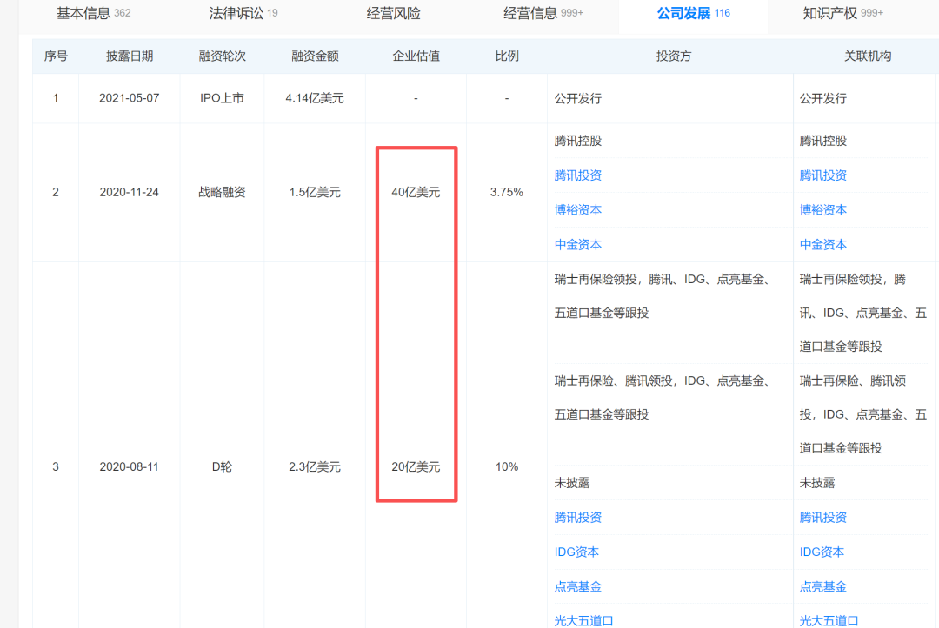Screen dimensions: 939x628
Task: Select the 经营信息 tab
Action: pyautogui.click(x=543, y=13)
